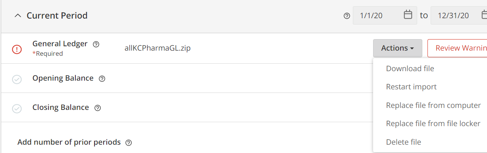Select Replace file from computer
Image resolution: width=487 pixels, height=153 pixels.
[433, 105]
